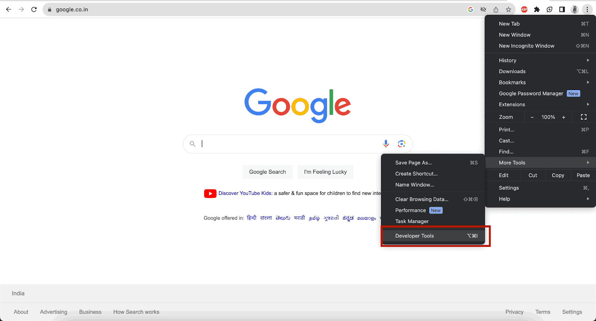Screen dimensions: 596x321
Task: Open Clear Browsing Data
Action: (433, 199)
